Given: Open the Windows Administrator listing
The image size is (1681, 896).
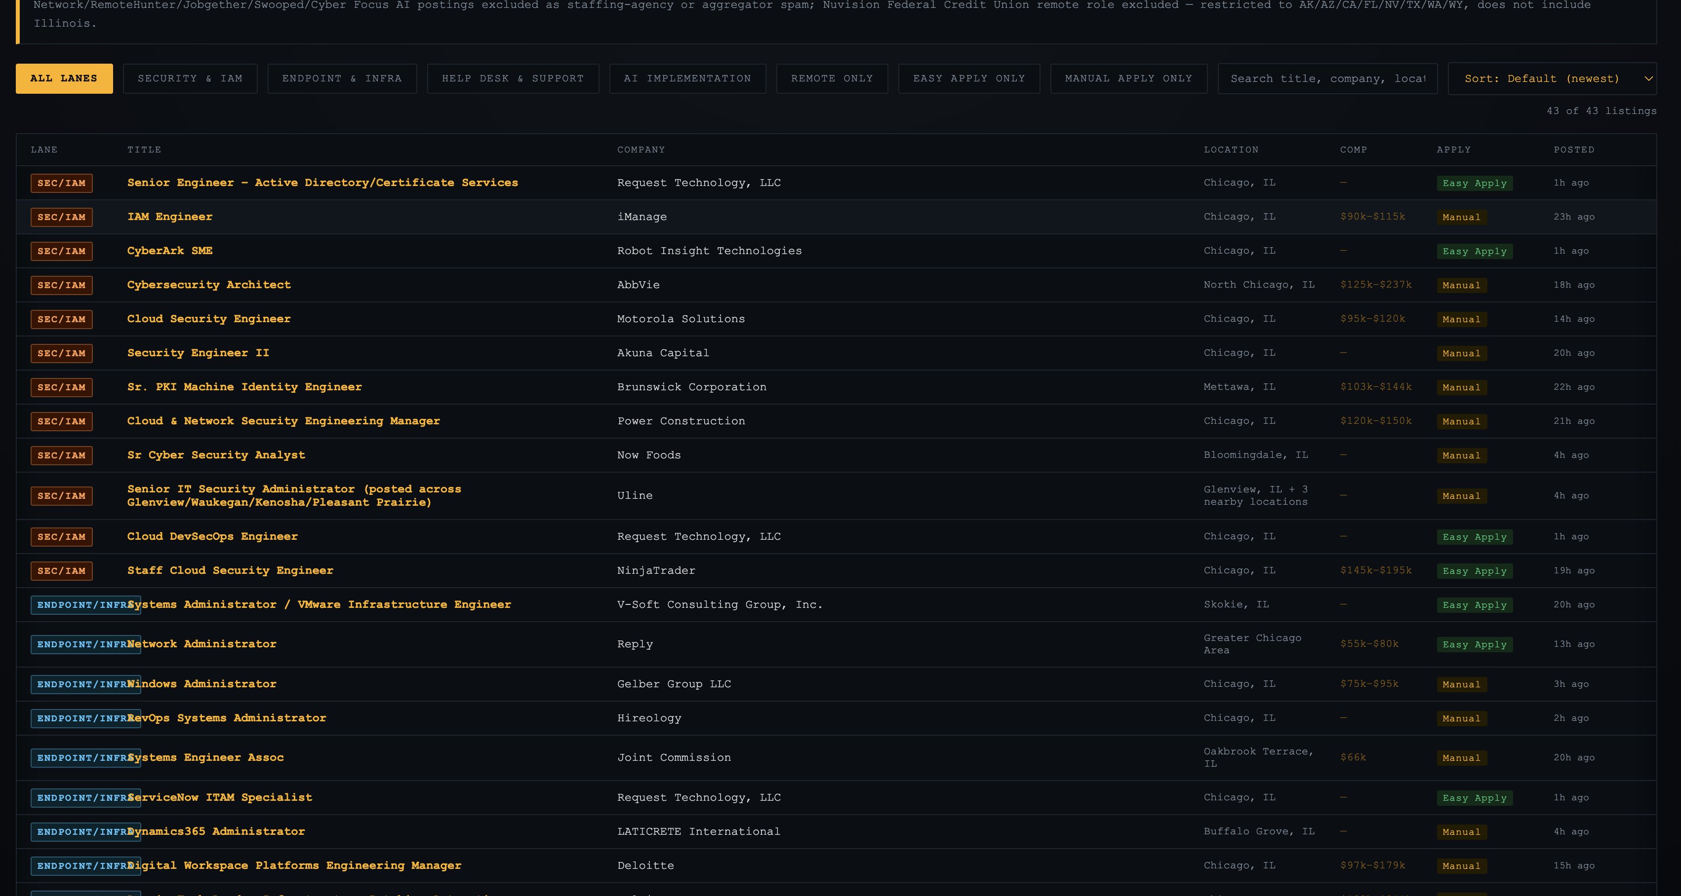Looking at the screenshot, I should [201, 683].
